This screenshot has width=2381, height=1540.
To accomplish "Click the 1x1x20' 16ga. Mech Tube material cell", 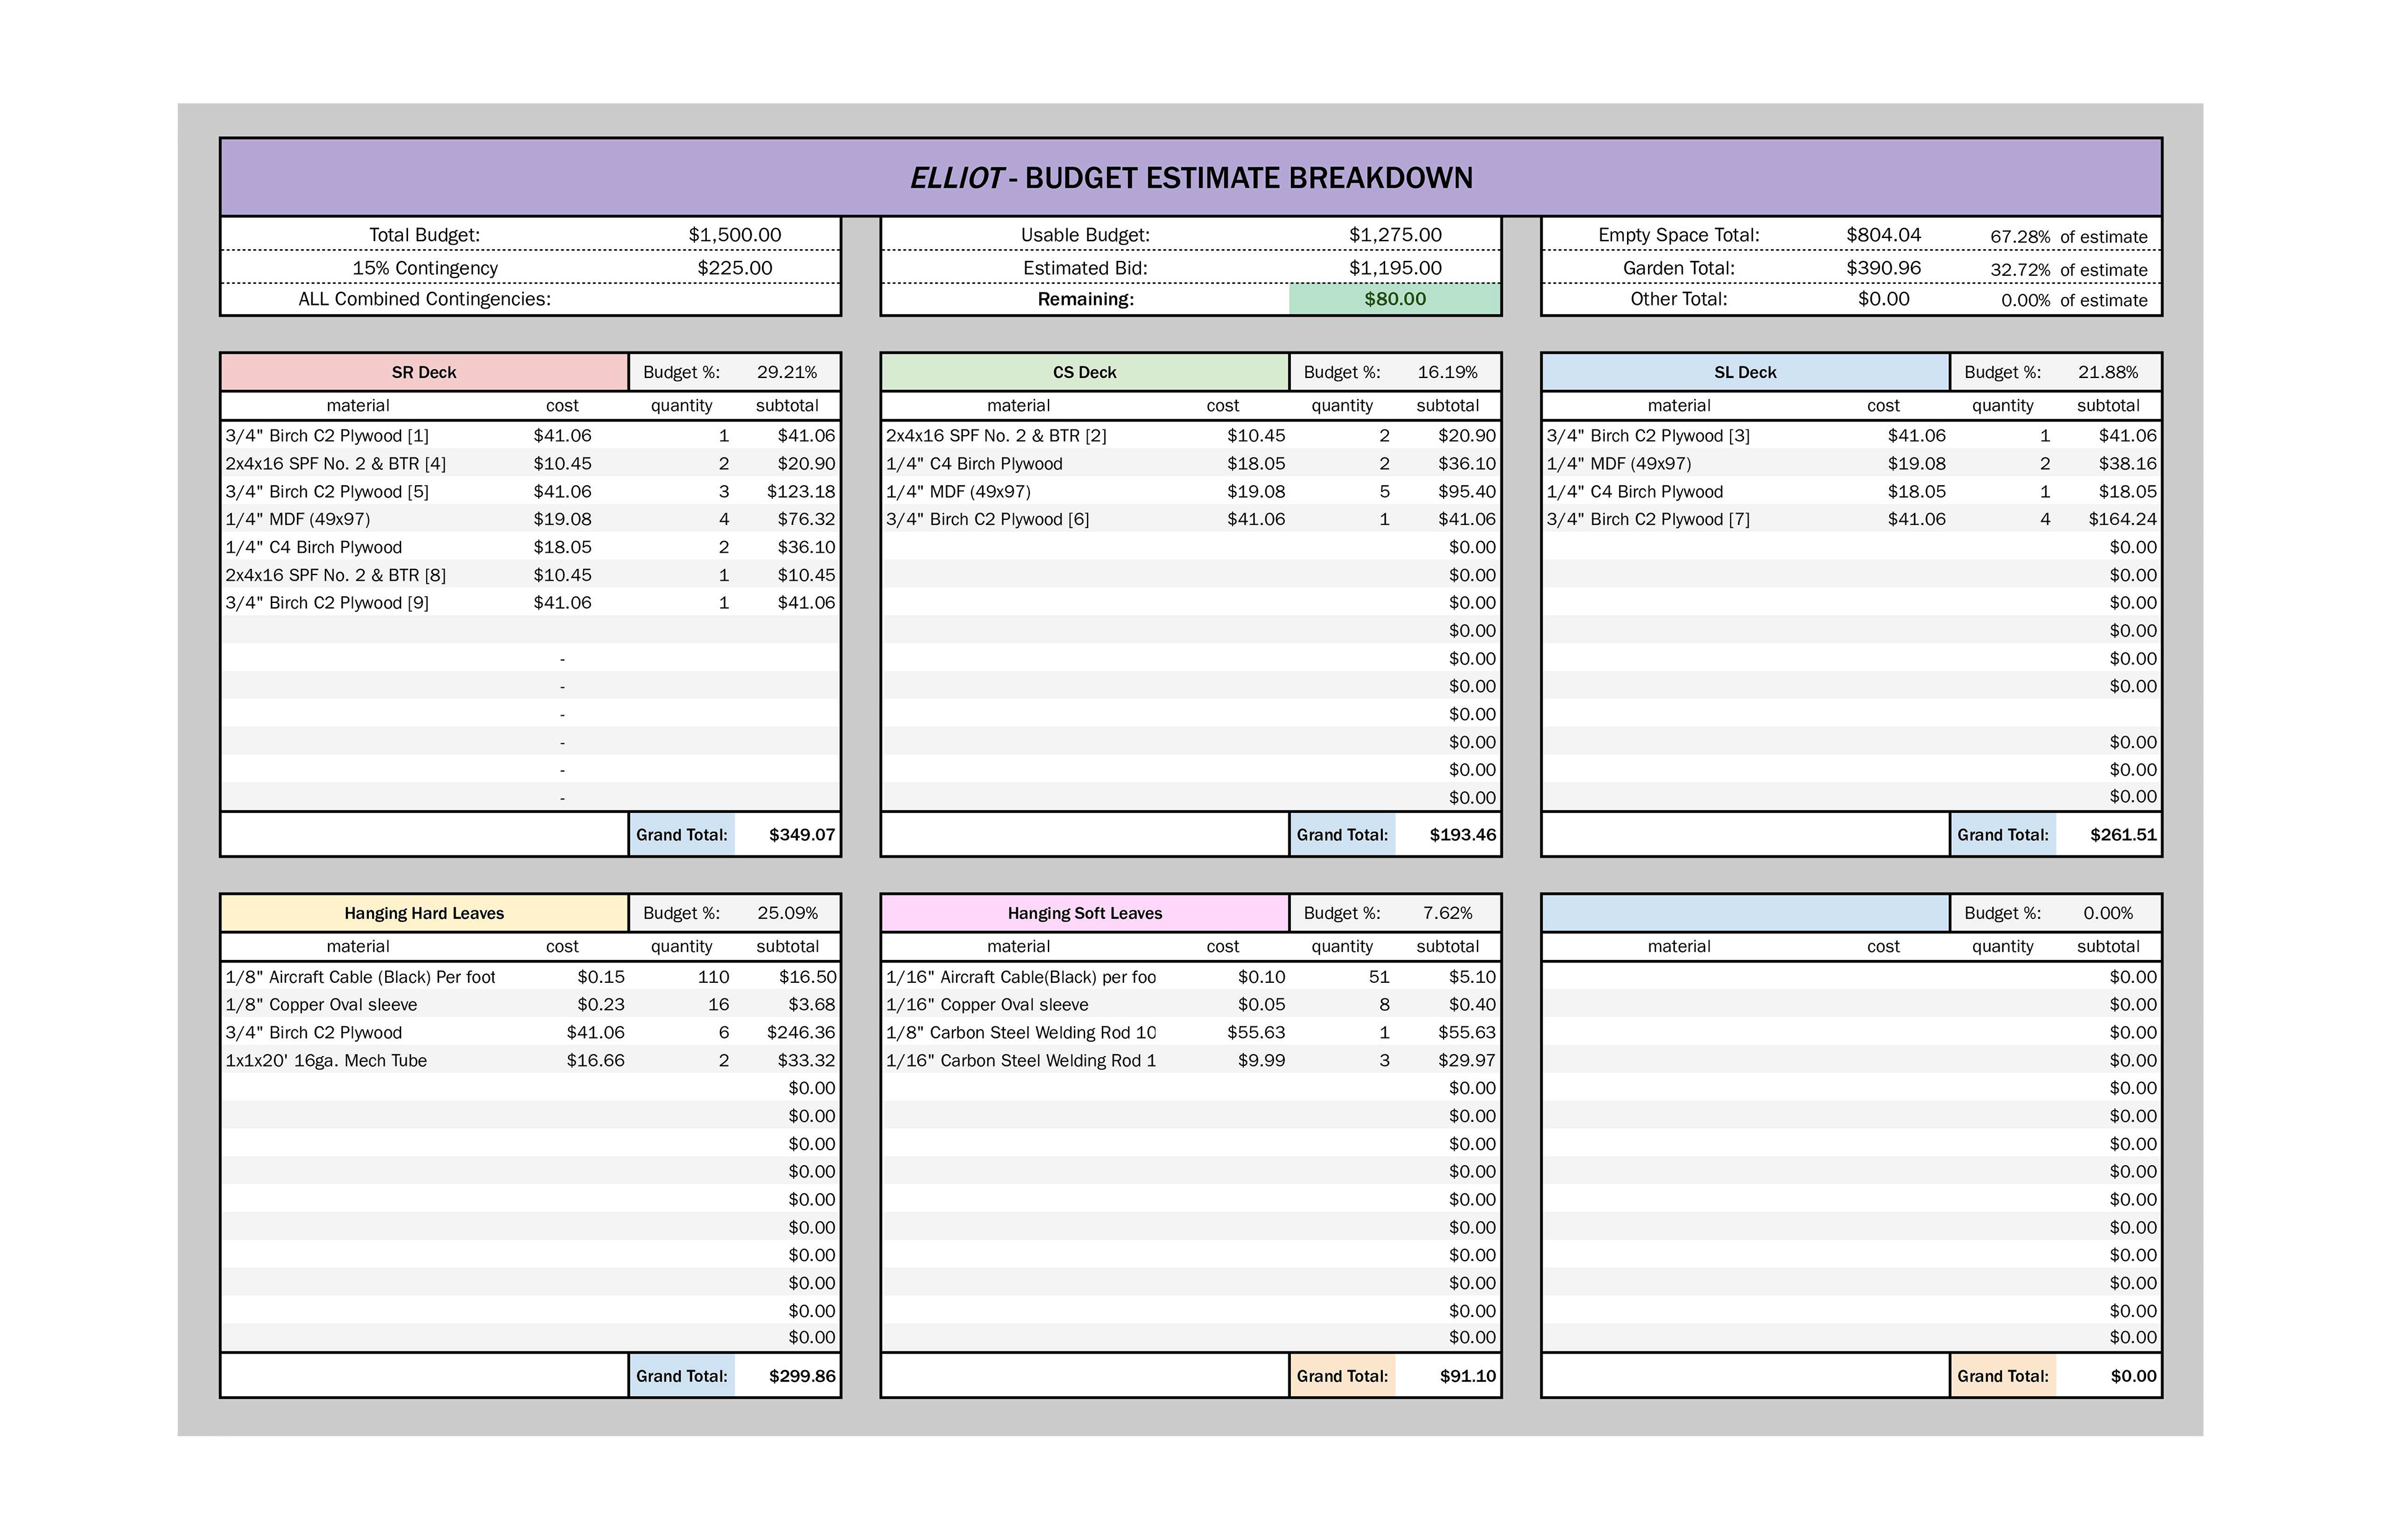I will coord(326,1061).
